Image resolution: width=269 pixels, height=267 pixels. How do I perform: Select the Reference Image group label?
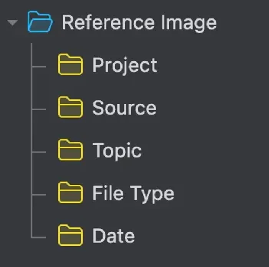pos(139,22)
